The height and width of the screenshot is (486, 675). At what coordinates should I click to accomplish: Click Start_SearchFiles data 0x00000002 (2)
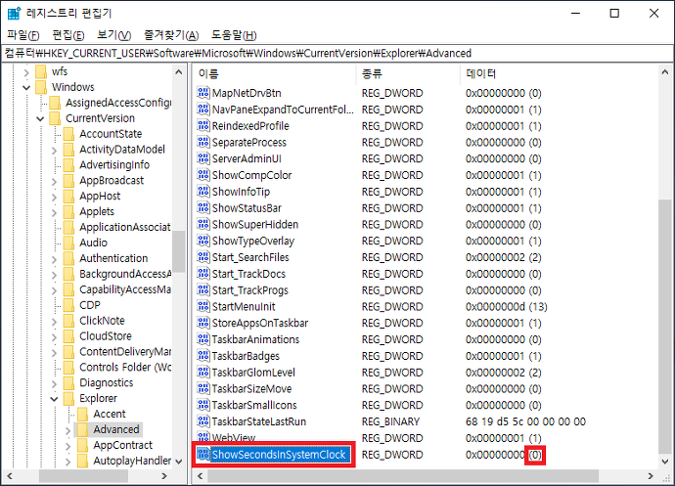coord(503,257)
